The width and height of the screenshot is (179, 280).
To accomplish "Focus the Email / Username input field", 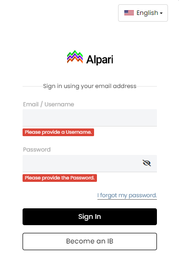I will pos(90,118).
